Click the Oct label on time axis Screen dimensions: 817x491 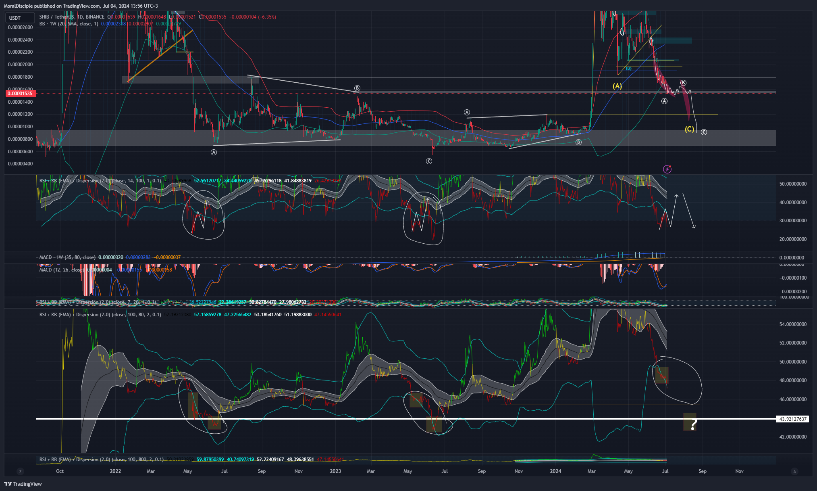pos(60,471)
